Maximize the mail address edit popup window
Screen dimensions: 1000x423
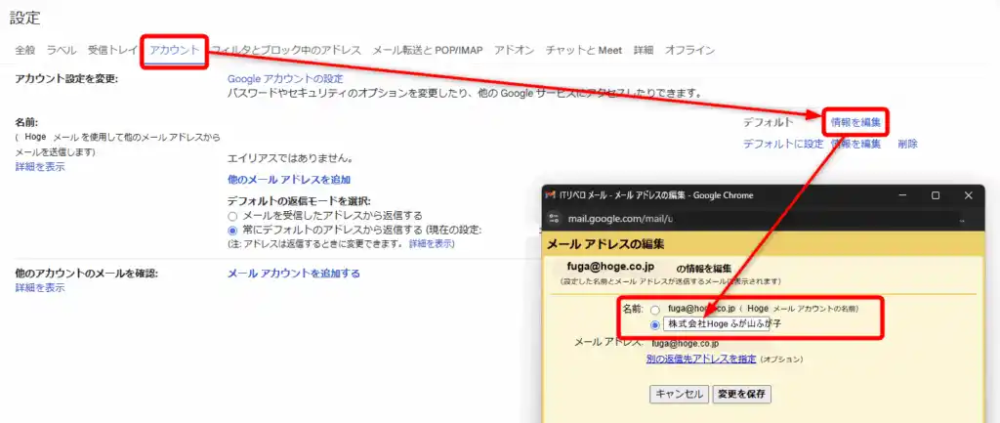pyautogui.click(x=935, y=195)
